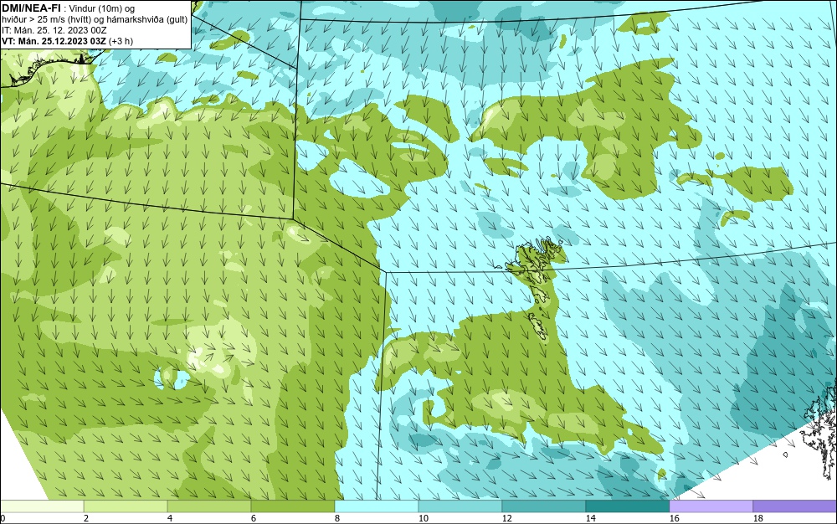Click the legend scale label "4"
The width and height of the screenshot is (837, 524).
click(x=170, y=518)
